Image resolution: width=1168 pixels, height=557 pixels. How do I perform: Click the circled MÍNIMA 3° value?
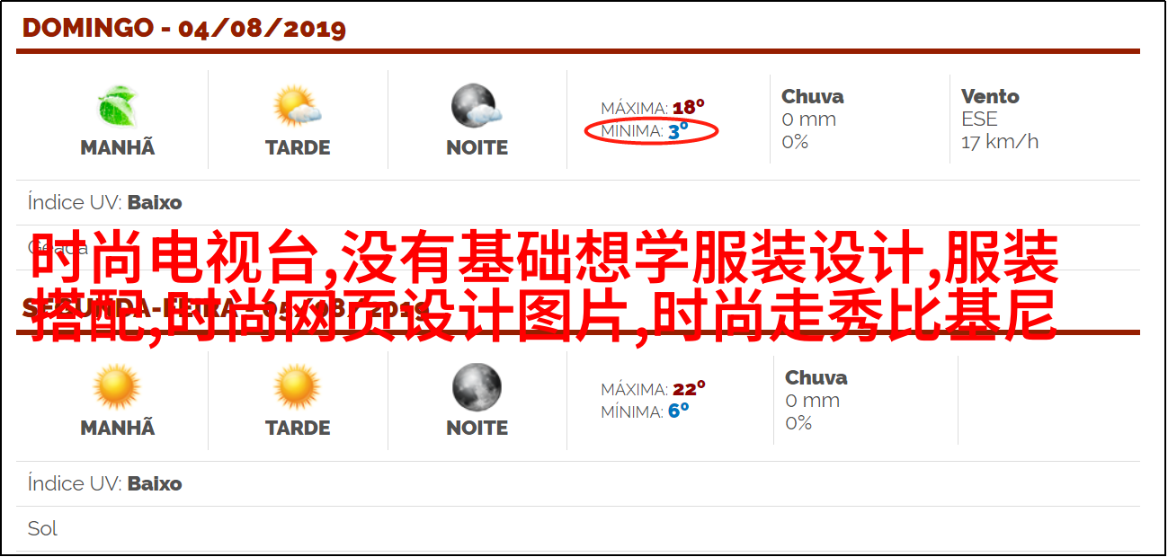point(652,131)
